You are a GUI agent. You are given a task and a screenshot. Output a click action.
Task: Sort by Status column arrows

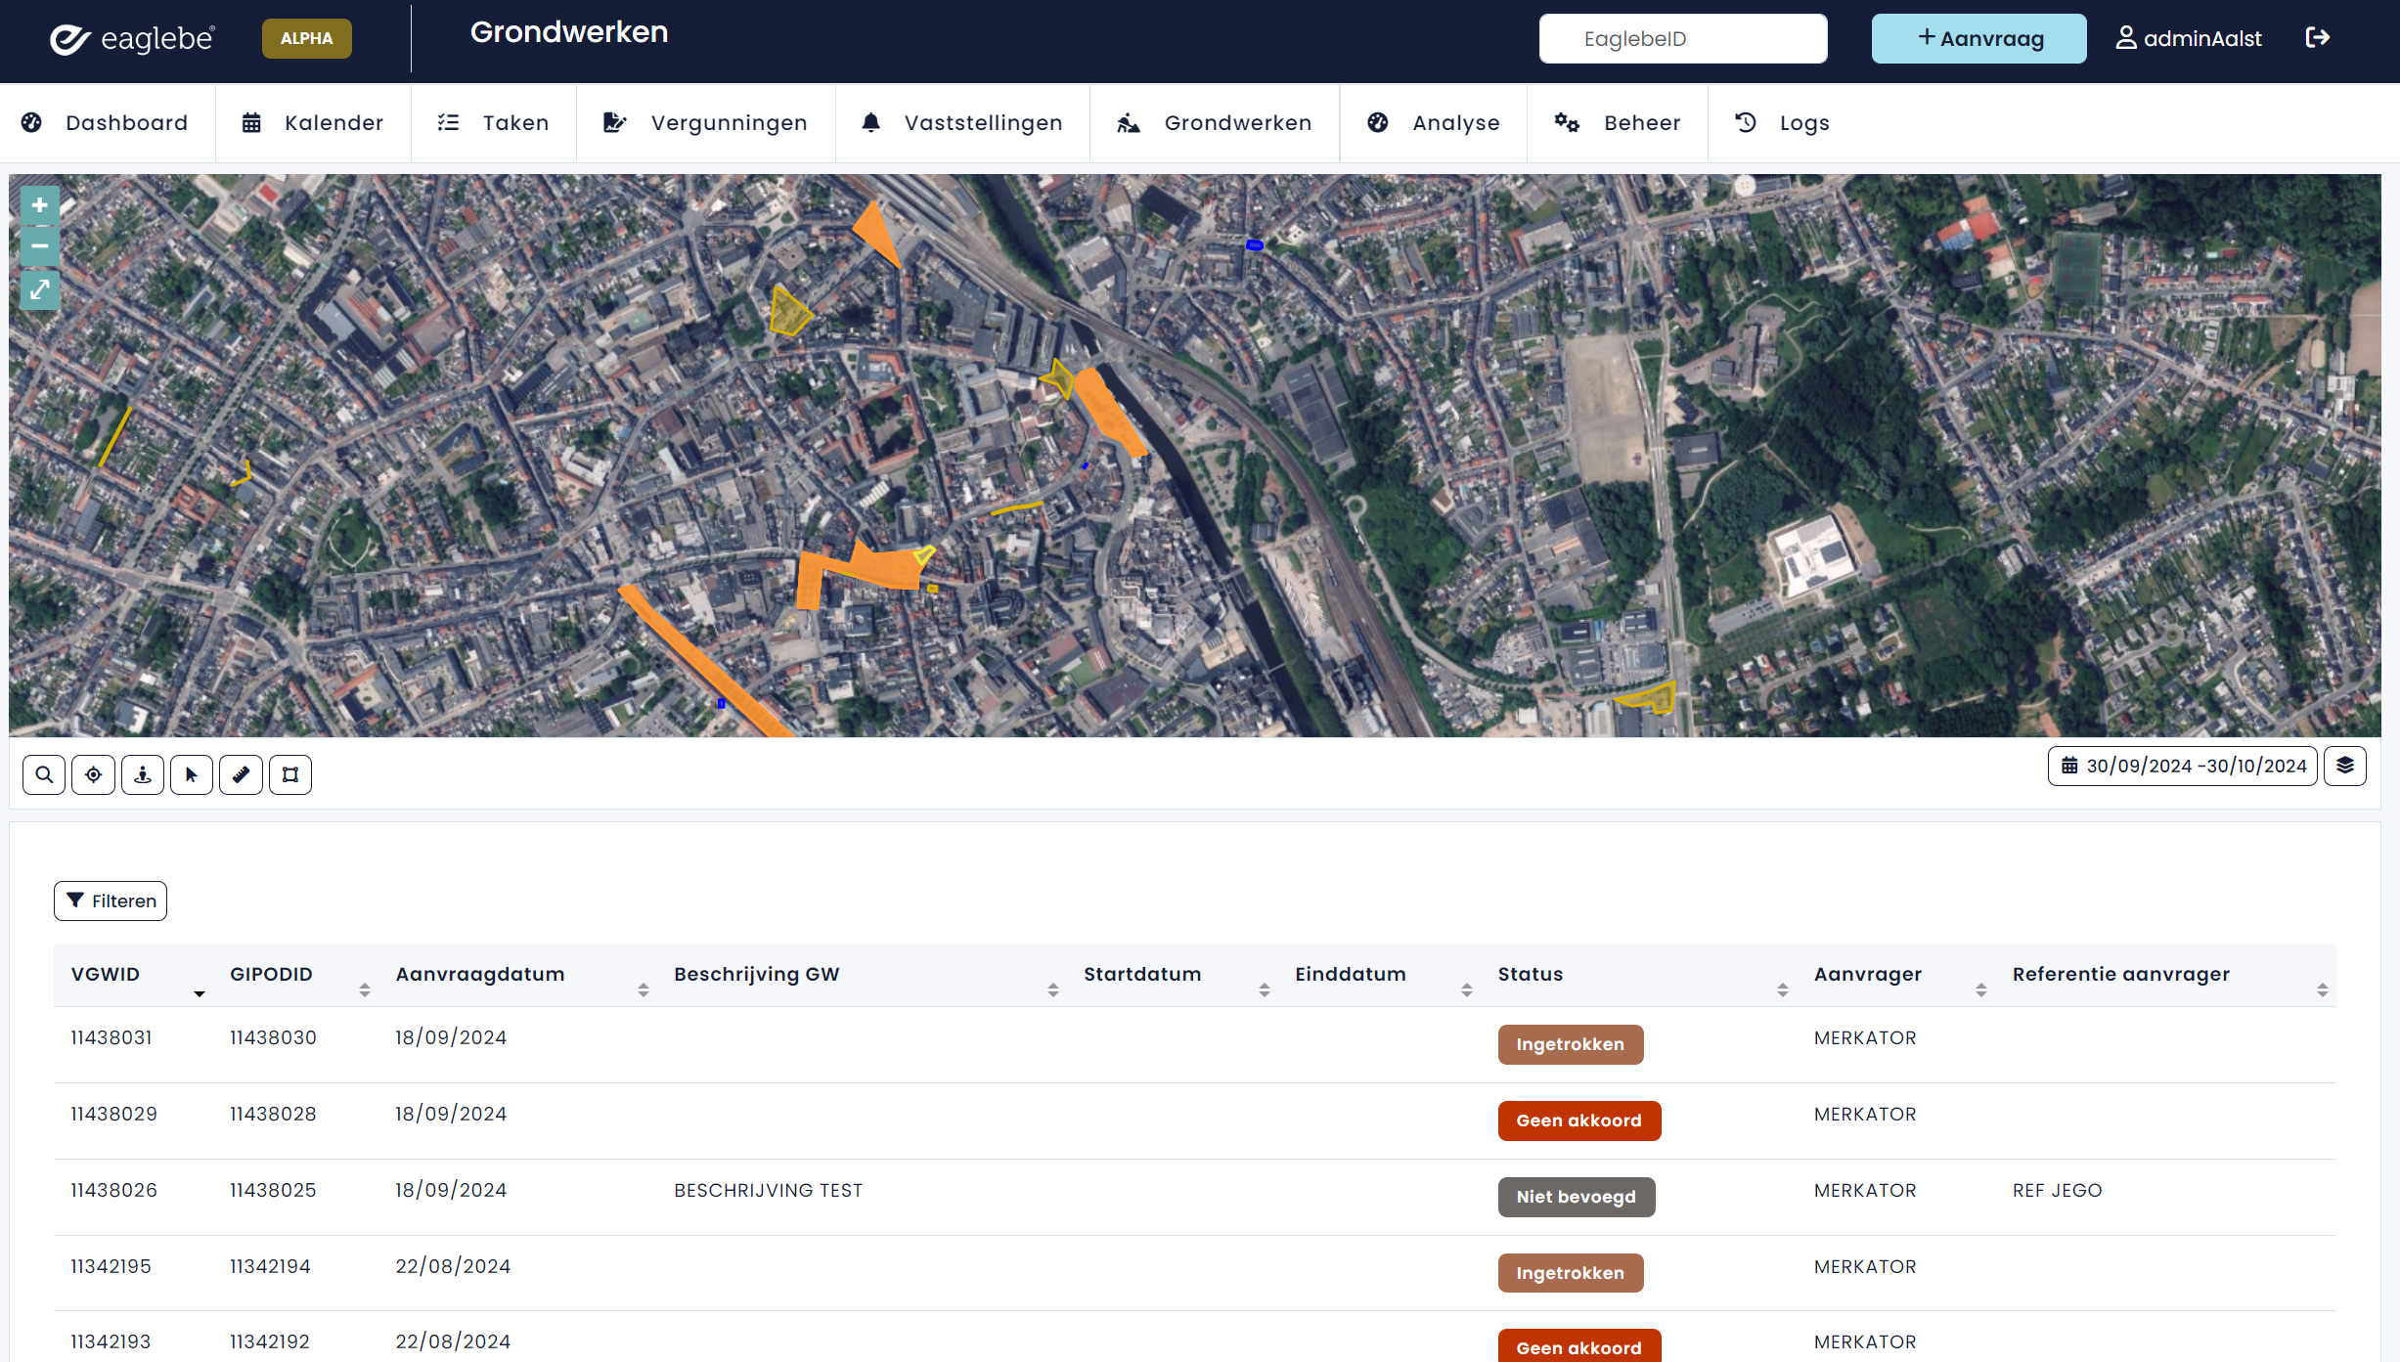click(x=1782, y=989)
